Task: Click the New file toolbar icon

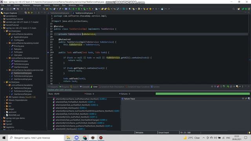Action: pyautogui.click(x=2, y=9)
